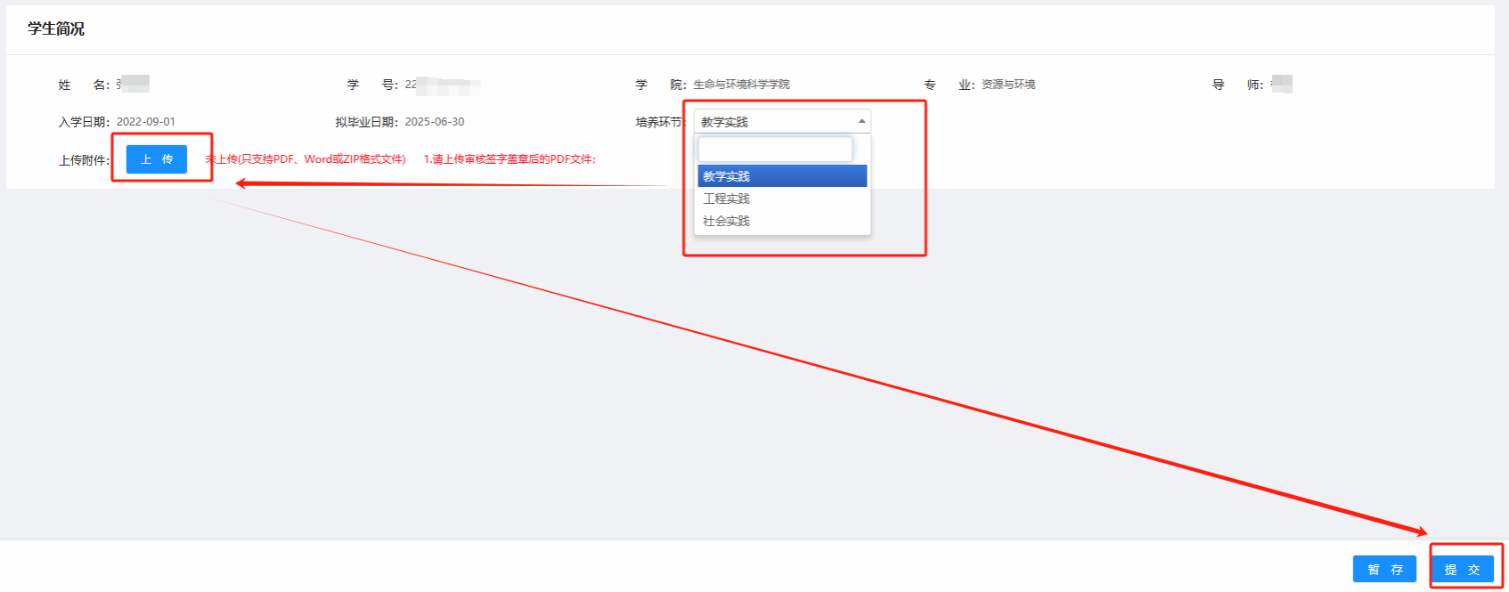Click the red 请上传审核签字盖章后的PDF文件 instruction
Screen dimensions: 1509x592
[510, 159]
